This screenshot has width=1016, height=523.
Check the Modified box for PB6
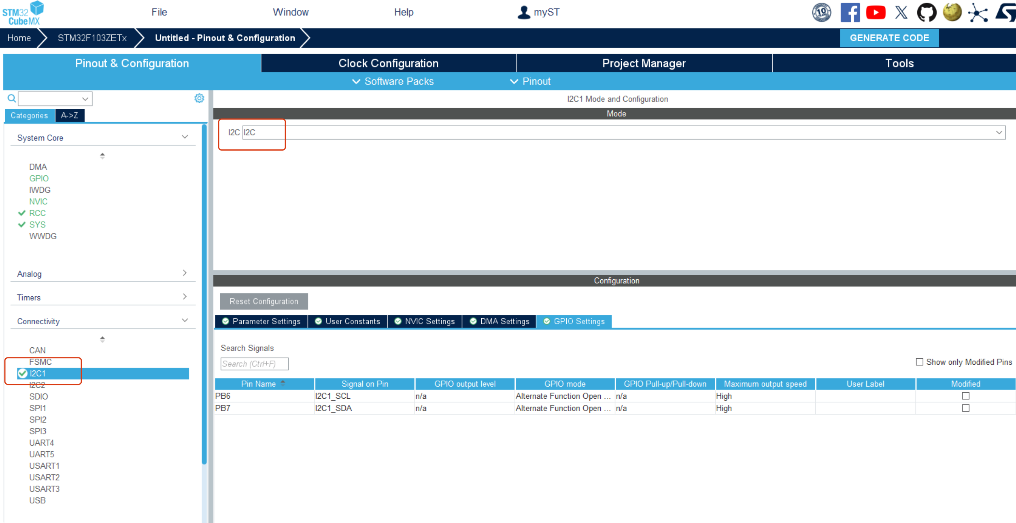(966, 396)
